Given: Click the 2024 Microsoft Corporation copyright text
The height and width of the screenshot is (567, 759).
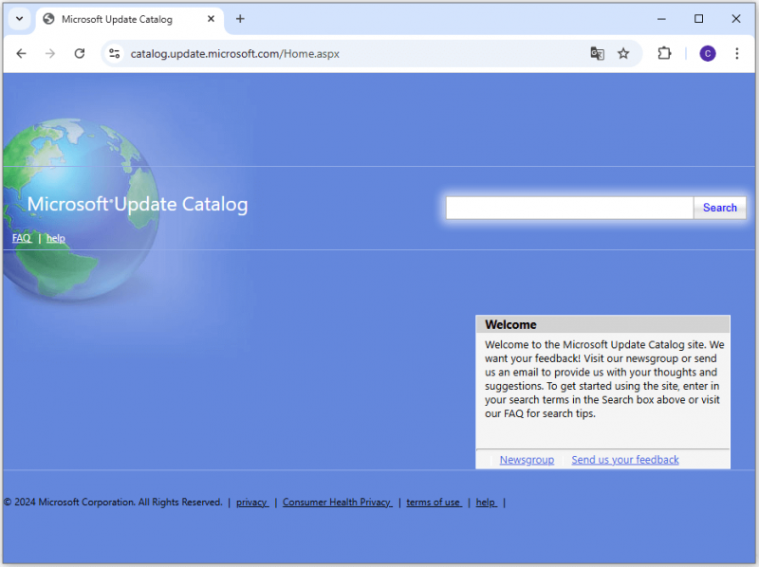Looking at the screenshot, I should [x=113, y=503].
